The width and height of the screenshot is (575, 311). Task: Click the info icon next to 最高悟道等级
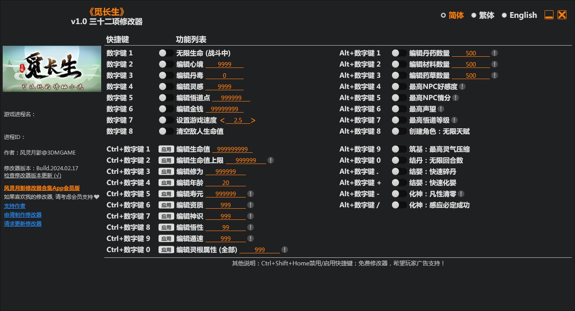(x=454, y=120)
